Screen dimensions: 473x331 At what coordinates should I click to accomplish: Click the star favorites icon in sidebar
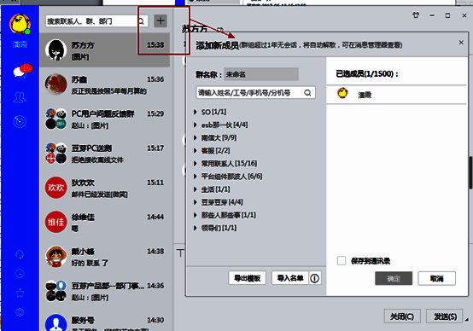[x=20, y=293]
